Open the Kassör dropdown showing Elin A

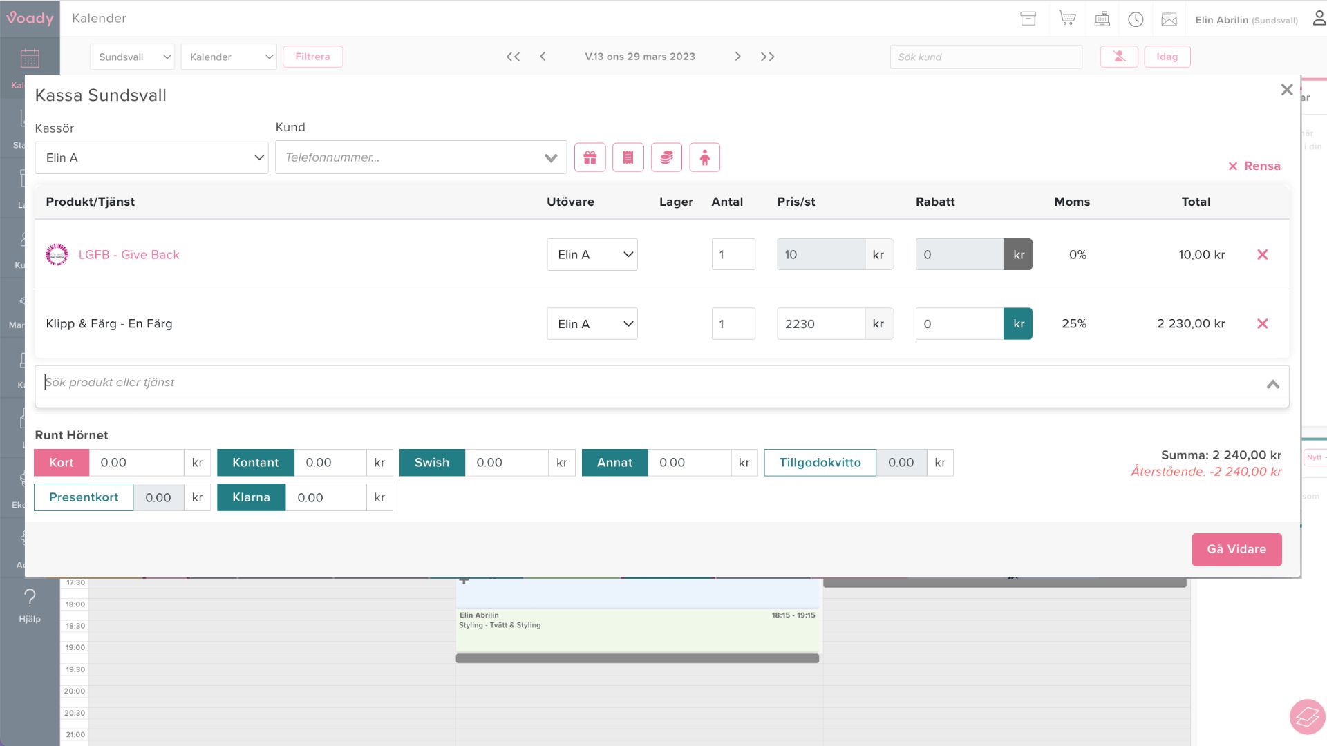point(151,157)
